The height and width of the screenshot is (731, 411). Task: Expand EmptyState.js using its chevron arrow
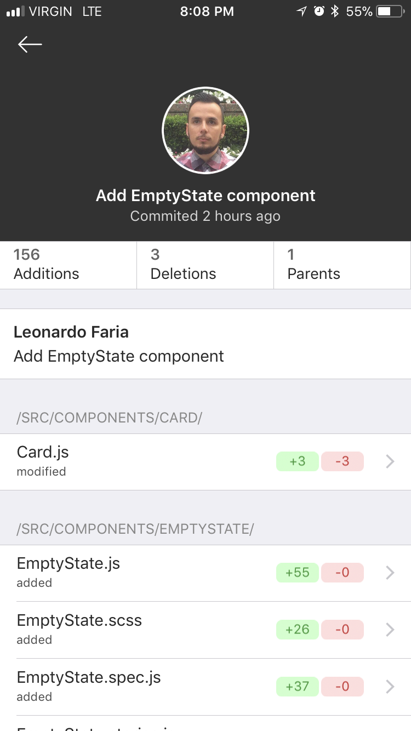tap(390, 573)
